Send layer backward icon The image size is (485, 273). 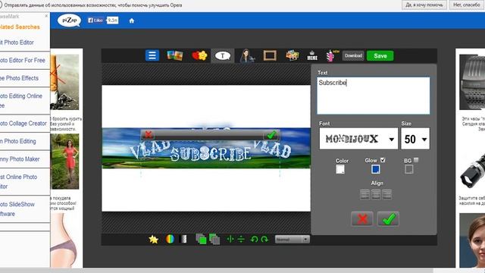[x=214, y=240]
